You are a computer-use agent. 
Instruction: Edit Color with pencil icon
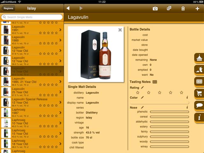(x=142, y=98)
